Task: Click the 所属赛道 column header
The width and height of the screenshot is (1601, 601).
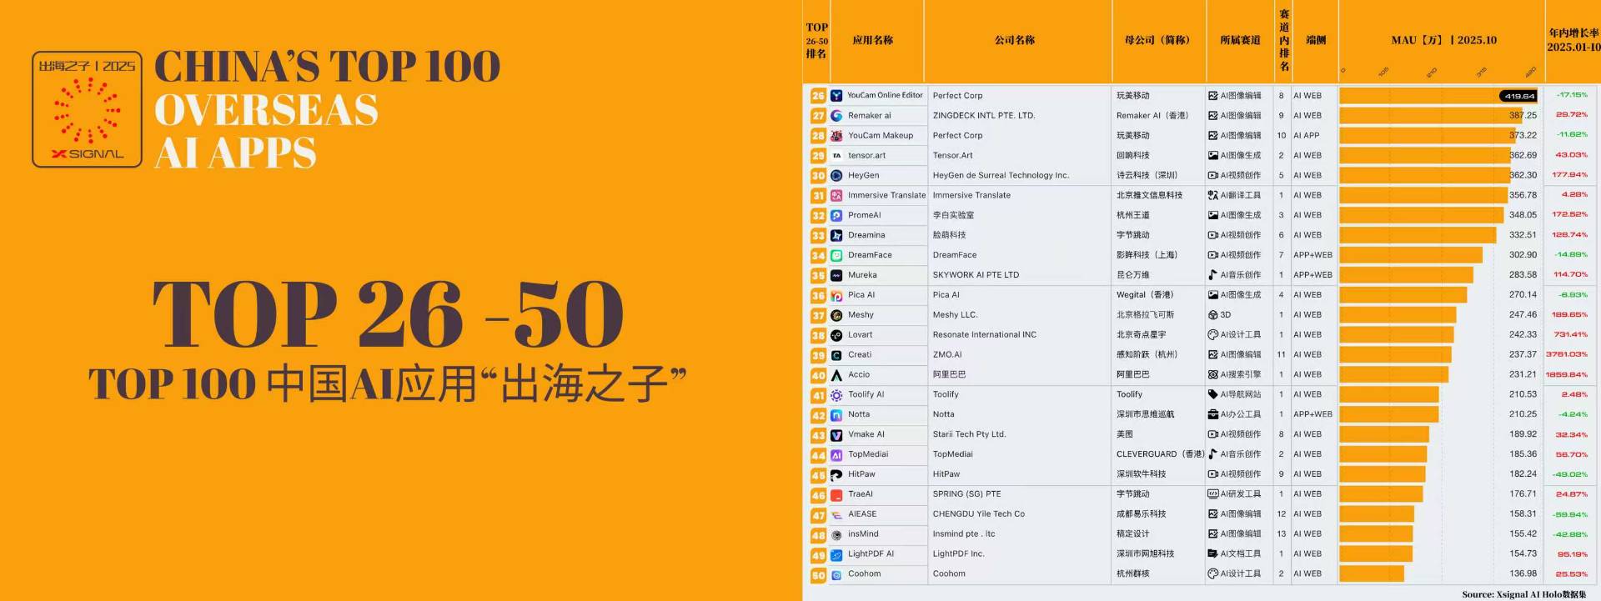Action: [x=1240, y=40]
